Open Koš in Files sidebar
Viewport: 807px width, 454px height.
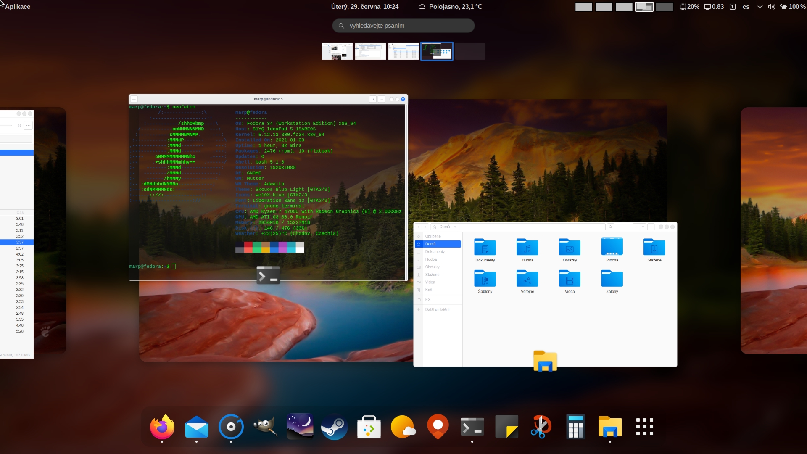point(438,290)
